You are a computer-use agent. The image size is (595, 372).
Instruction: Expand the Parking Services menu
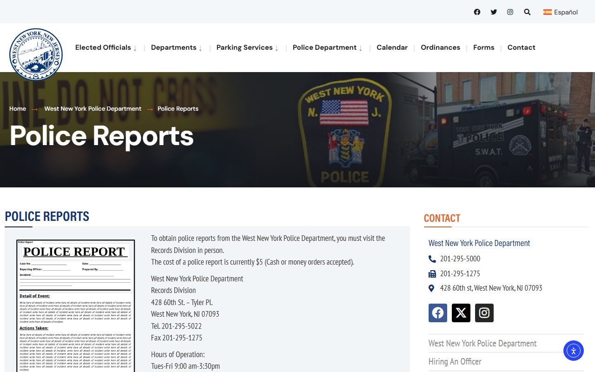(247, 47)
